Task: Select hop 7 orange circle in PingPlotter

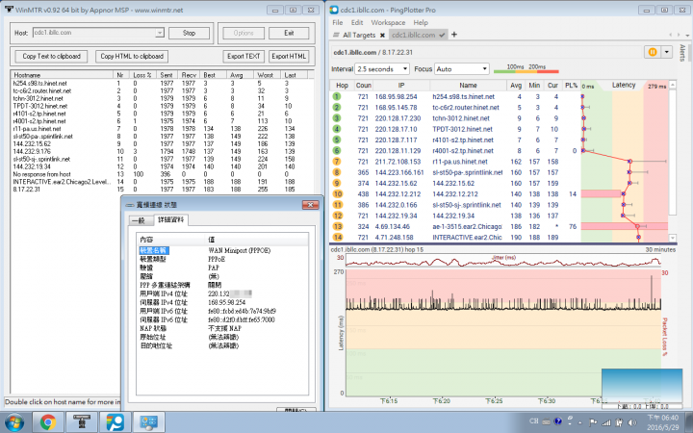Action: click(337, 162)
